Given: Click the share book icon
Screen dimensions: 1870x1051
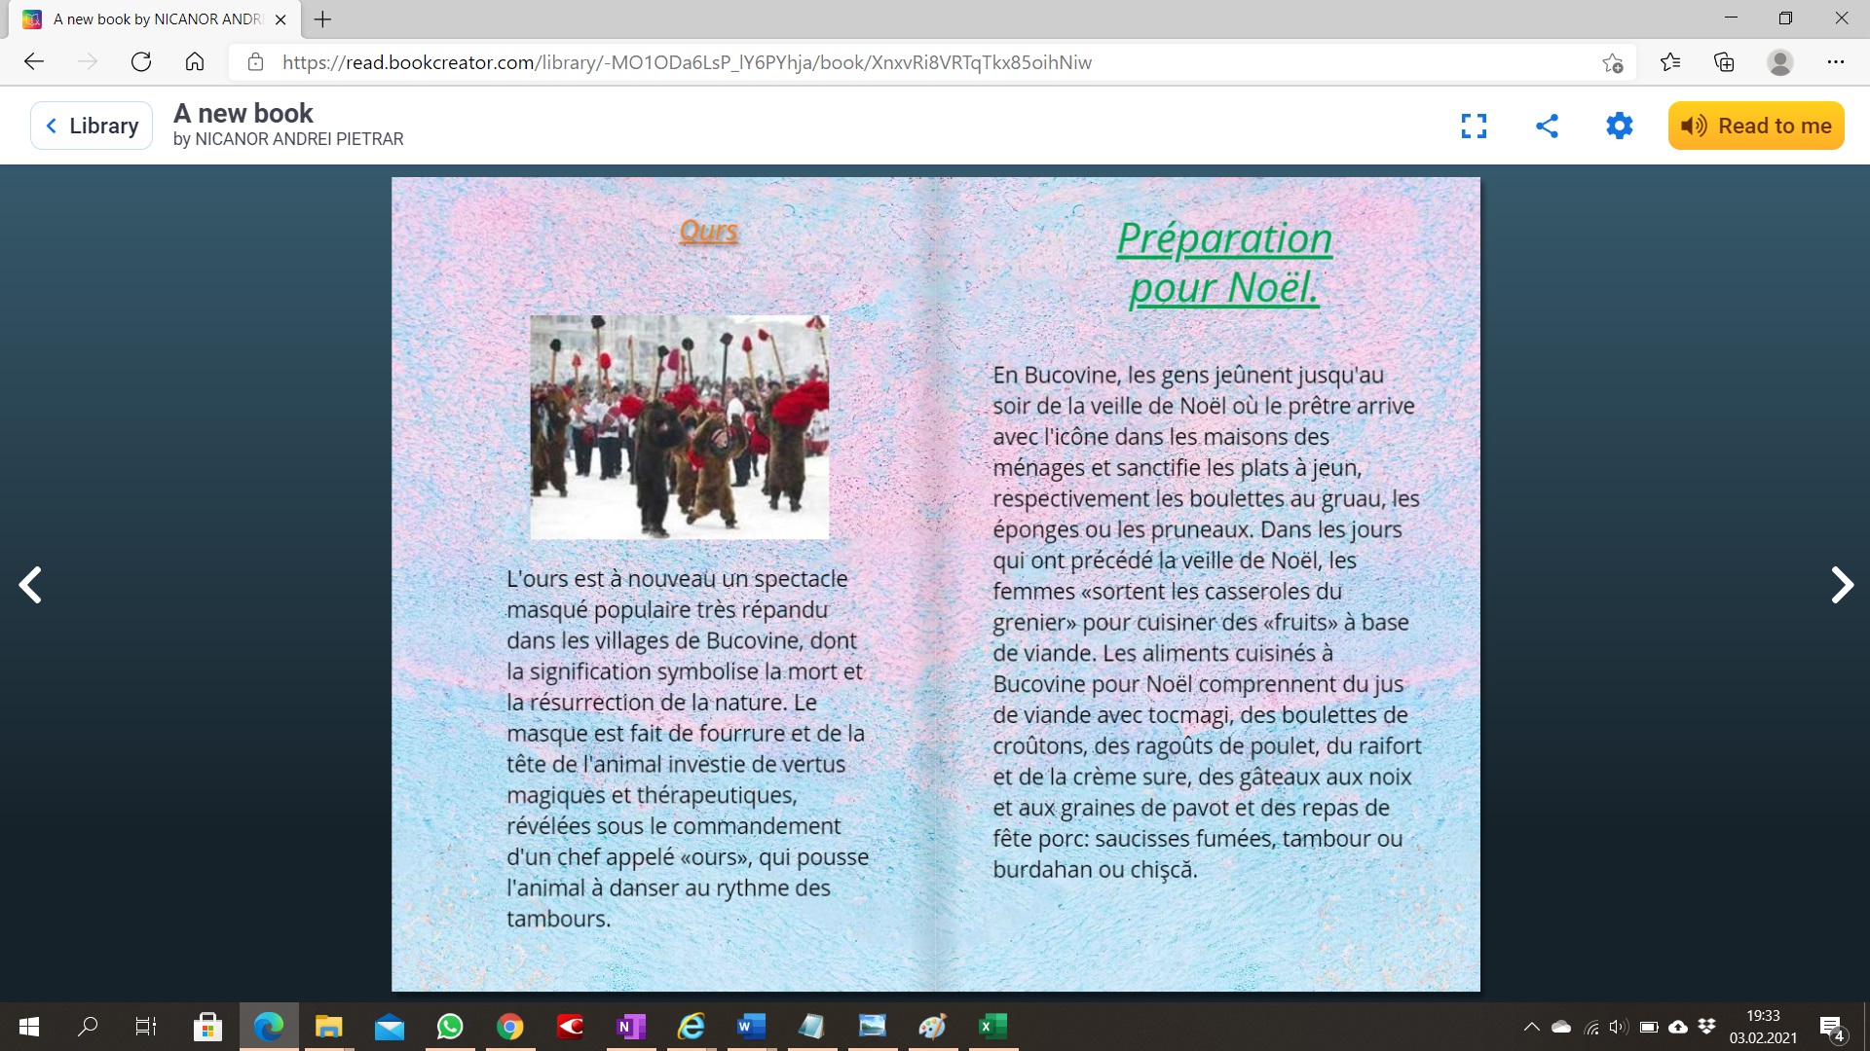Looking at the screenshot, I should (x=1547, y=126).
